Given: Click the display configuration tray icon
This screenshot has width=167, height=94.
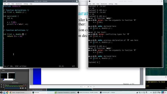Looking at the screenshot, I should [144, 92].
